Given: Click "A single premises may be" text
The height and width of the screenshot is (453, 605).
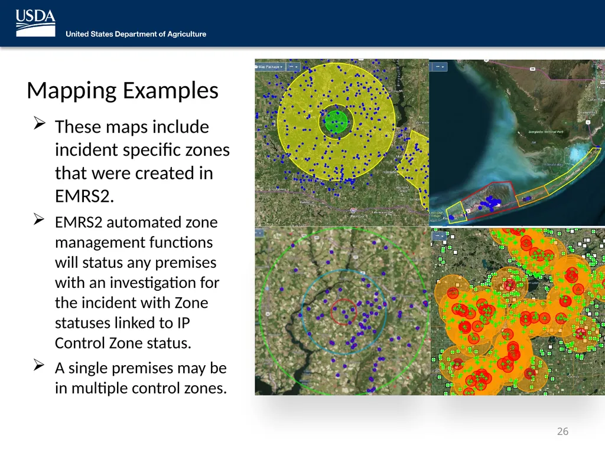Looking at the screenshot, I should (141, 368).
